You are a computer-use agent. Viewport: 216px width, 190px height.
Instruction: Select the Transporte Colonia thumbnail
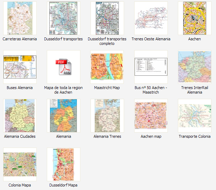194,115
